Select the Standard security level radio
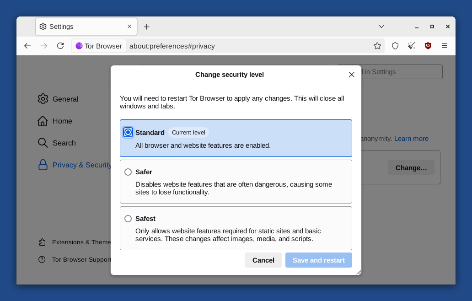This screenshot has height=301, width=472. [128, 132]
